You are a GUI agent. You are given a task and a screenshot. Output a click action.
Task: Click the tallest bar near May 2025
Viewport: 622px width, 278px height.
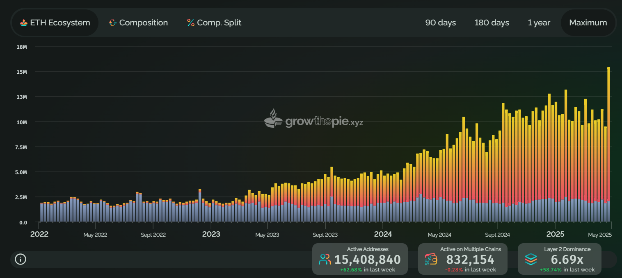coord(608,143)
